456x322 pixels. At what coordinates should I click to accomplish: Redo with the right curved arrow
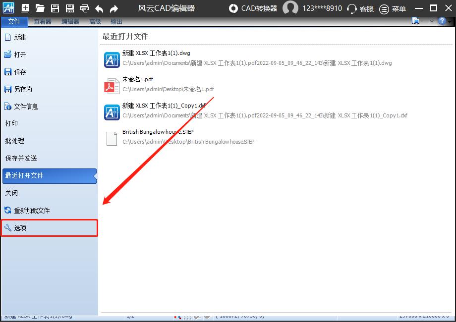coord(114,9)
